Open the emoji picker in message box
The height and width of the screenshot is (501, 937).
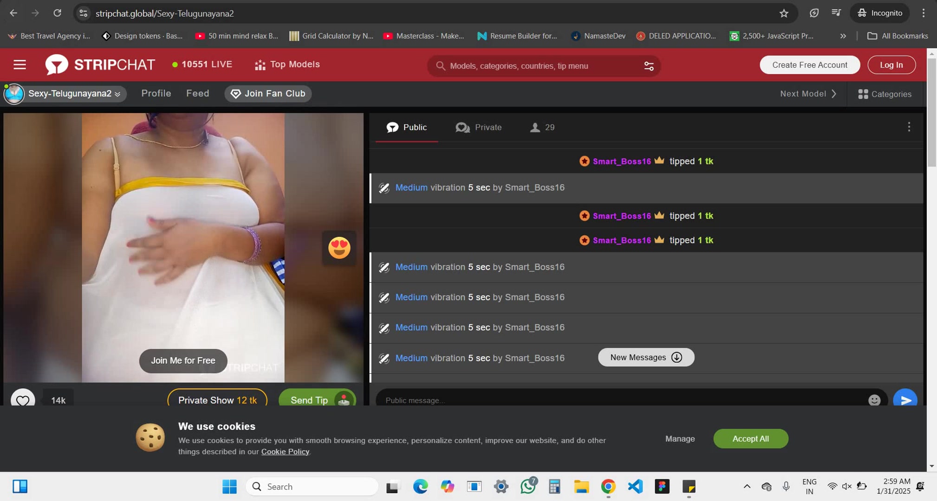tap(874, 400)
